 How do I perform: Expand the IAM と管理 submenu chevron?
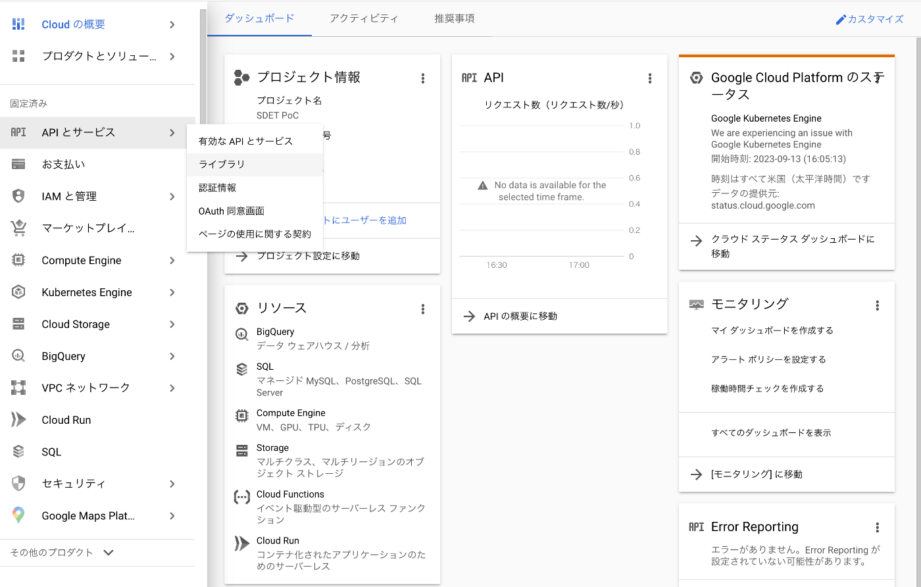click(x=172, y=196)
